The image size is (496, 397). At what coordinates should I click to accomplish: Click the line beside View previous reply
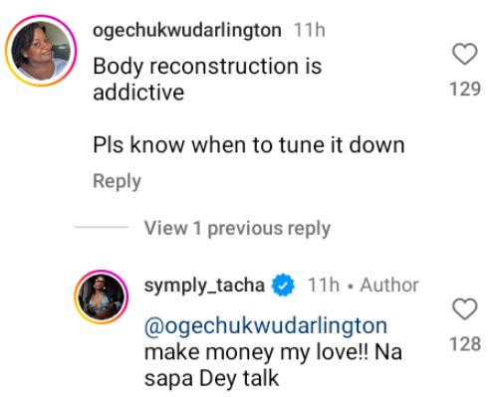coord(101,227)
